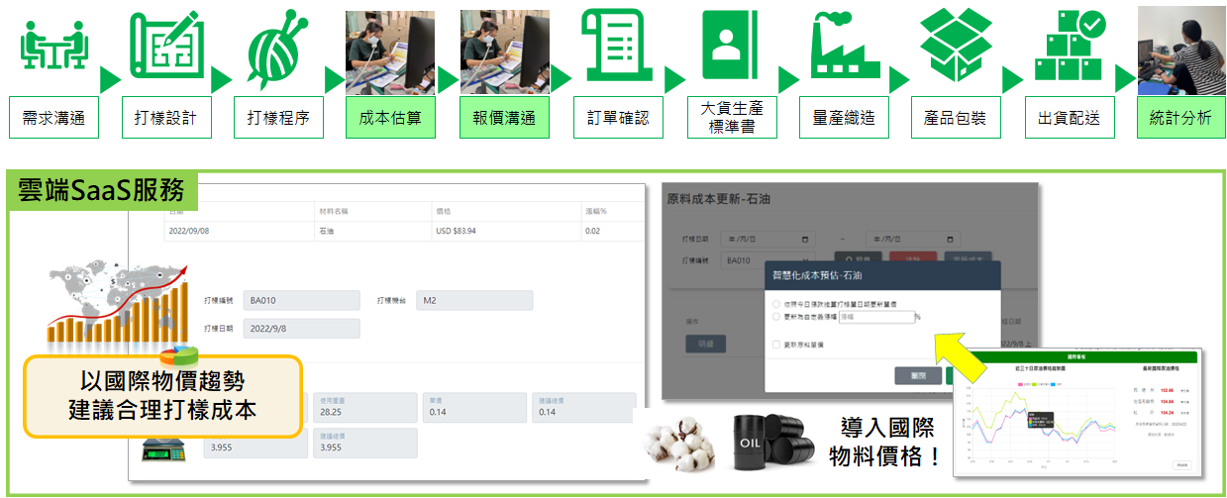The width and height of the screenshot is (1227, 498).
Task: Click the 原料成本更新-石油 page title
Action: tap(720, 200)
